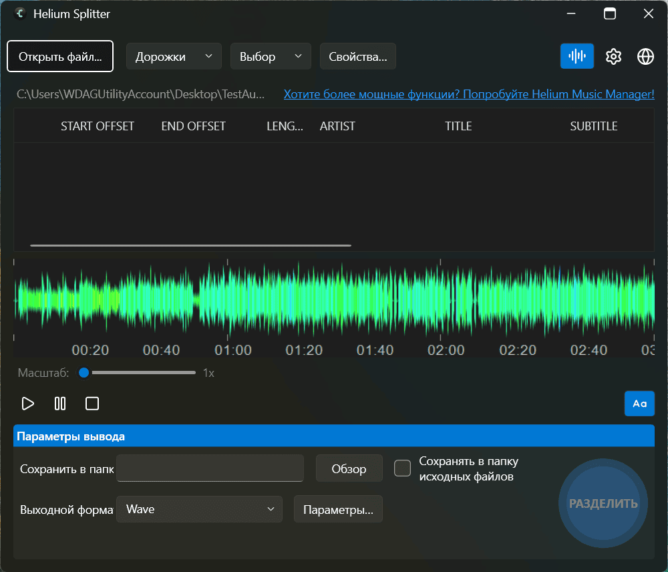
Task: Sort by END OFFSET column header
Action: (194, 126)
